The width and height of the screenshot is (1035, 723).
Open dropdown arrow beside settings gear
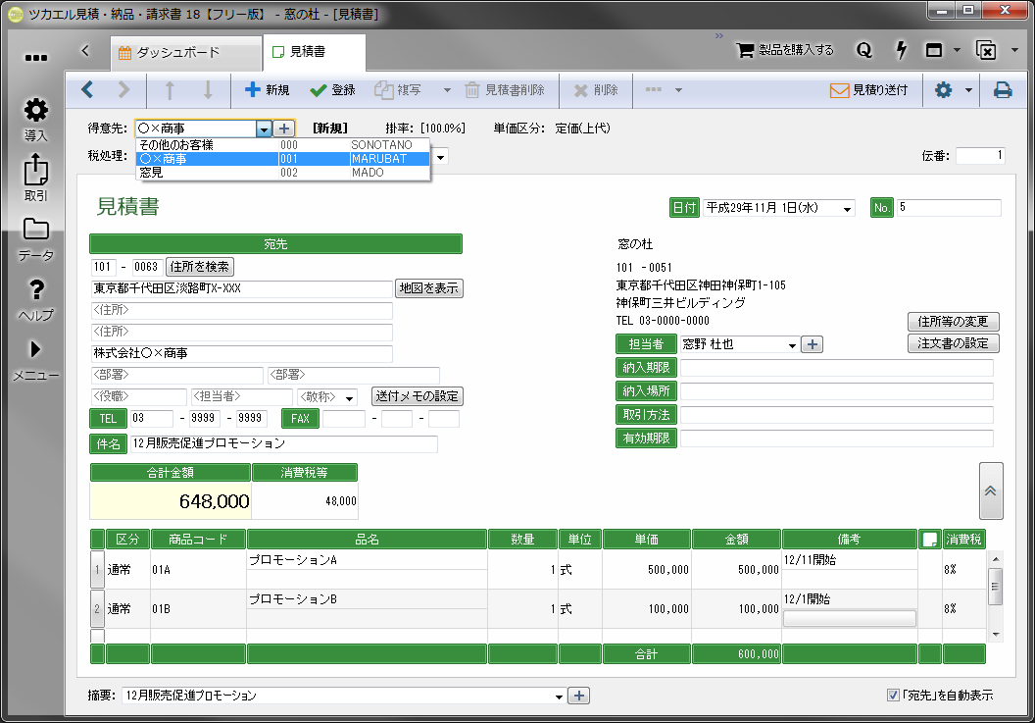pyautogui.click(x=968, y=90)
